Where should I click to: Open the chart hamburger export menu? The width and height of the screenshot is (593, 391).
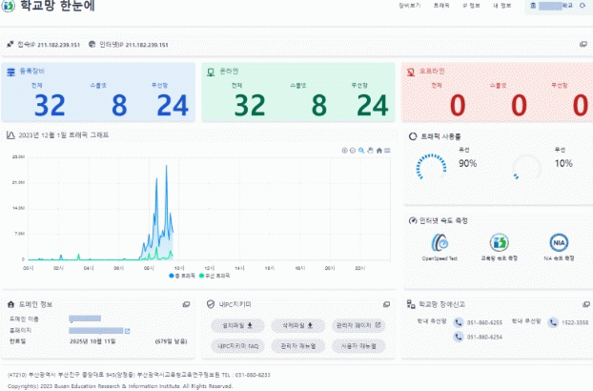pyautogui.click(x=387, y=151)
